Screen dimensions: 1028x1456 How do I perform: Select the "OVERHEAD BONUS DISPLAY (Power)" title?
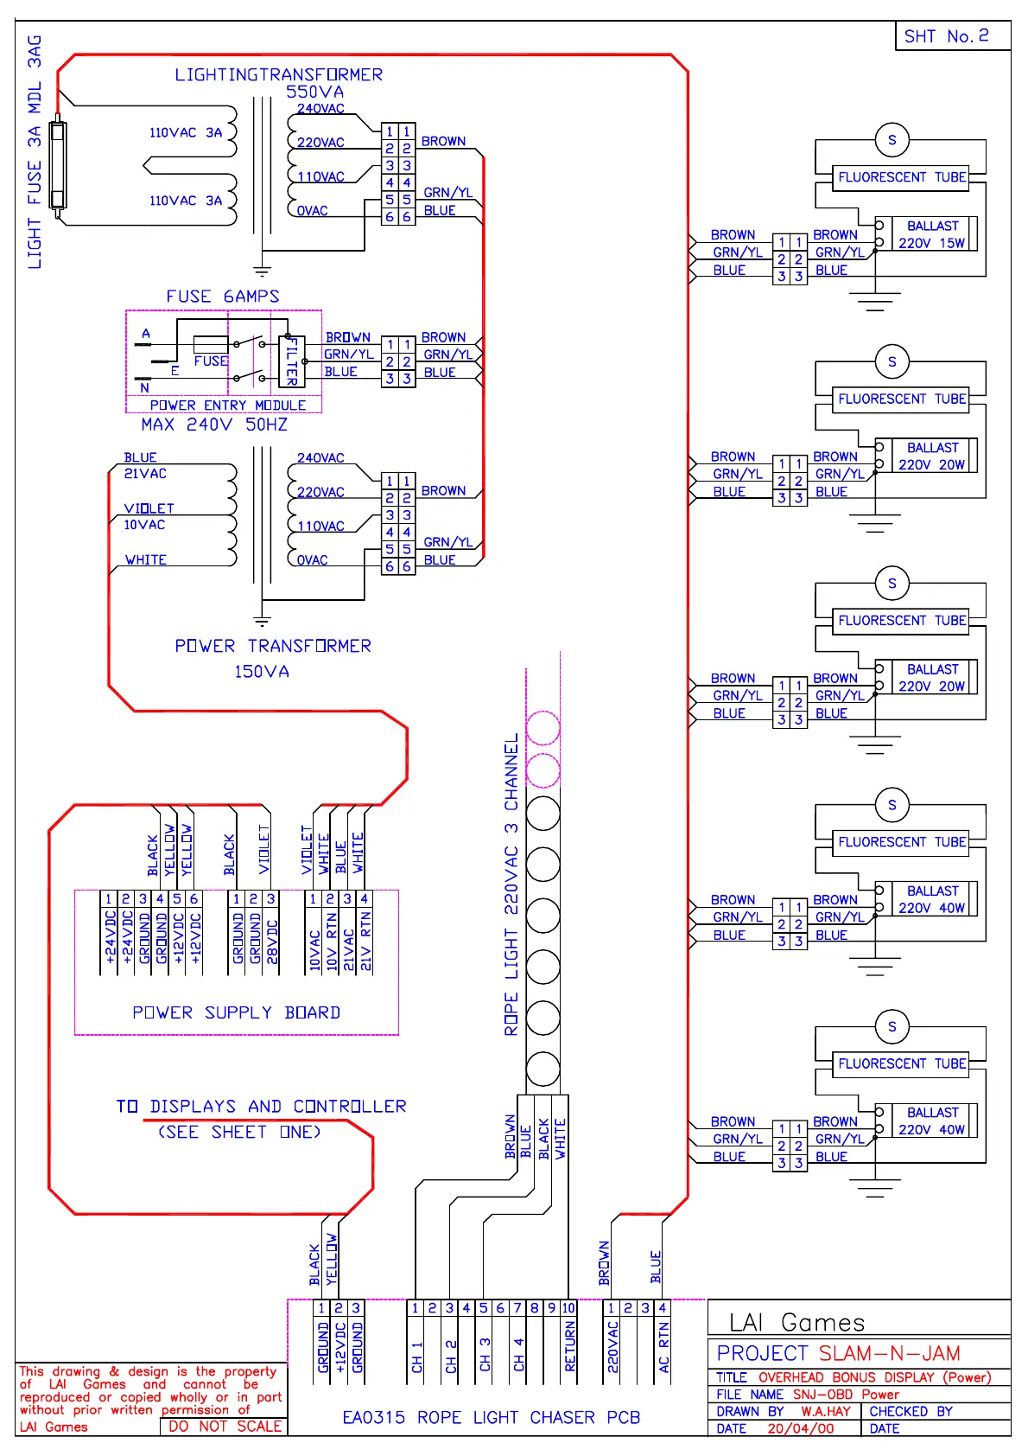pos(874,1377)
